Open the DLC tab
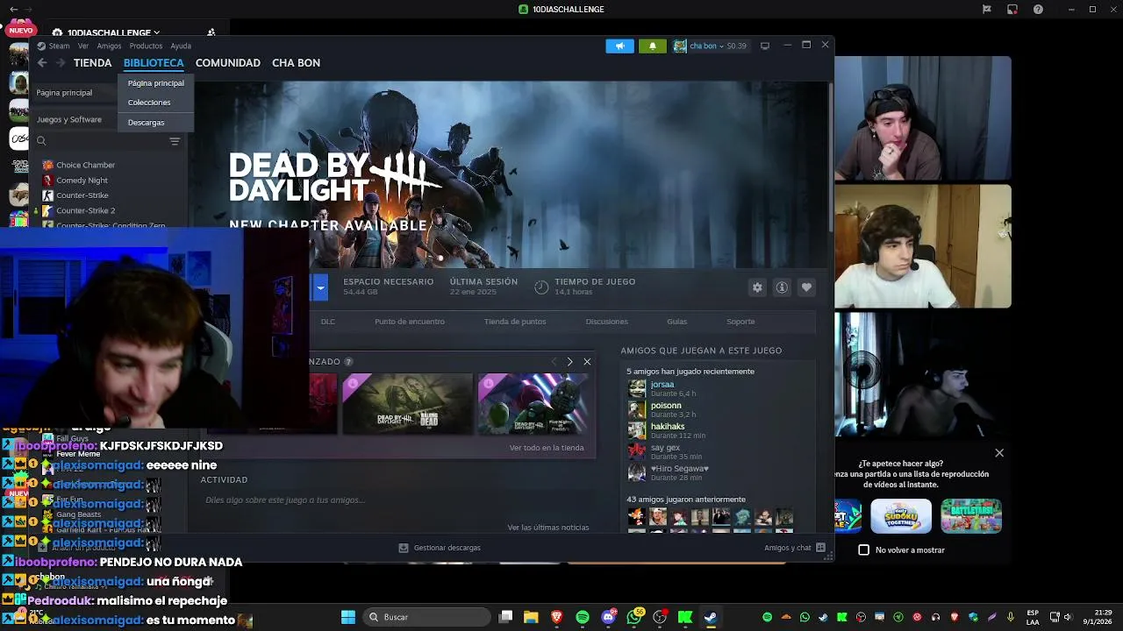Viewport: 1123px width, 631px height. point(328,322)
